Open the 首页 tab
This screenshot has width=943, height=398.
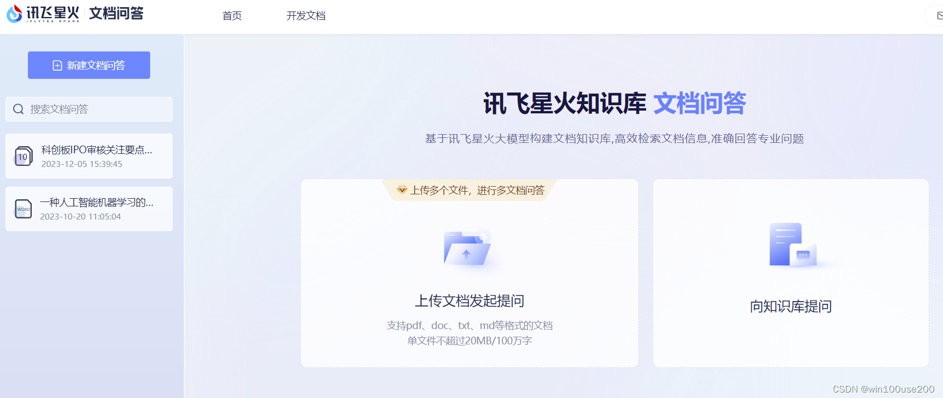232,16
